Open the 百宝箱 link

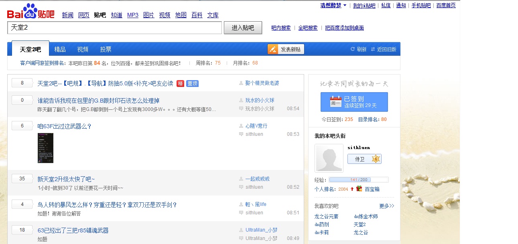372,189
